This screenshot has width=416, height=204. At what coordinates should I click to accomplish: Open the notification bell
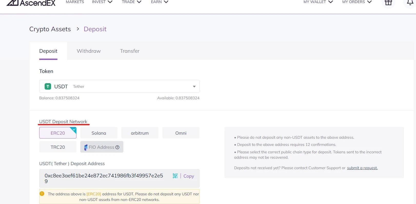tap(410, 3)
